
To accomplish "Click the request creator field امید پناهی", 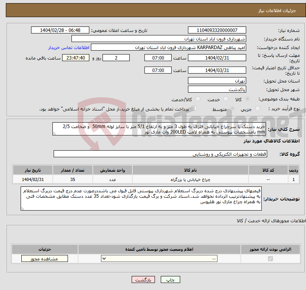I will coord(169,47).
